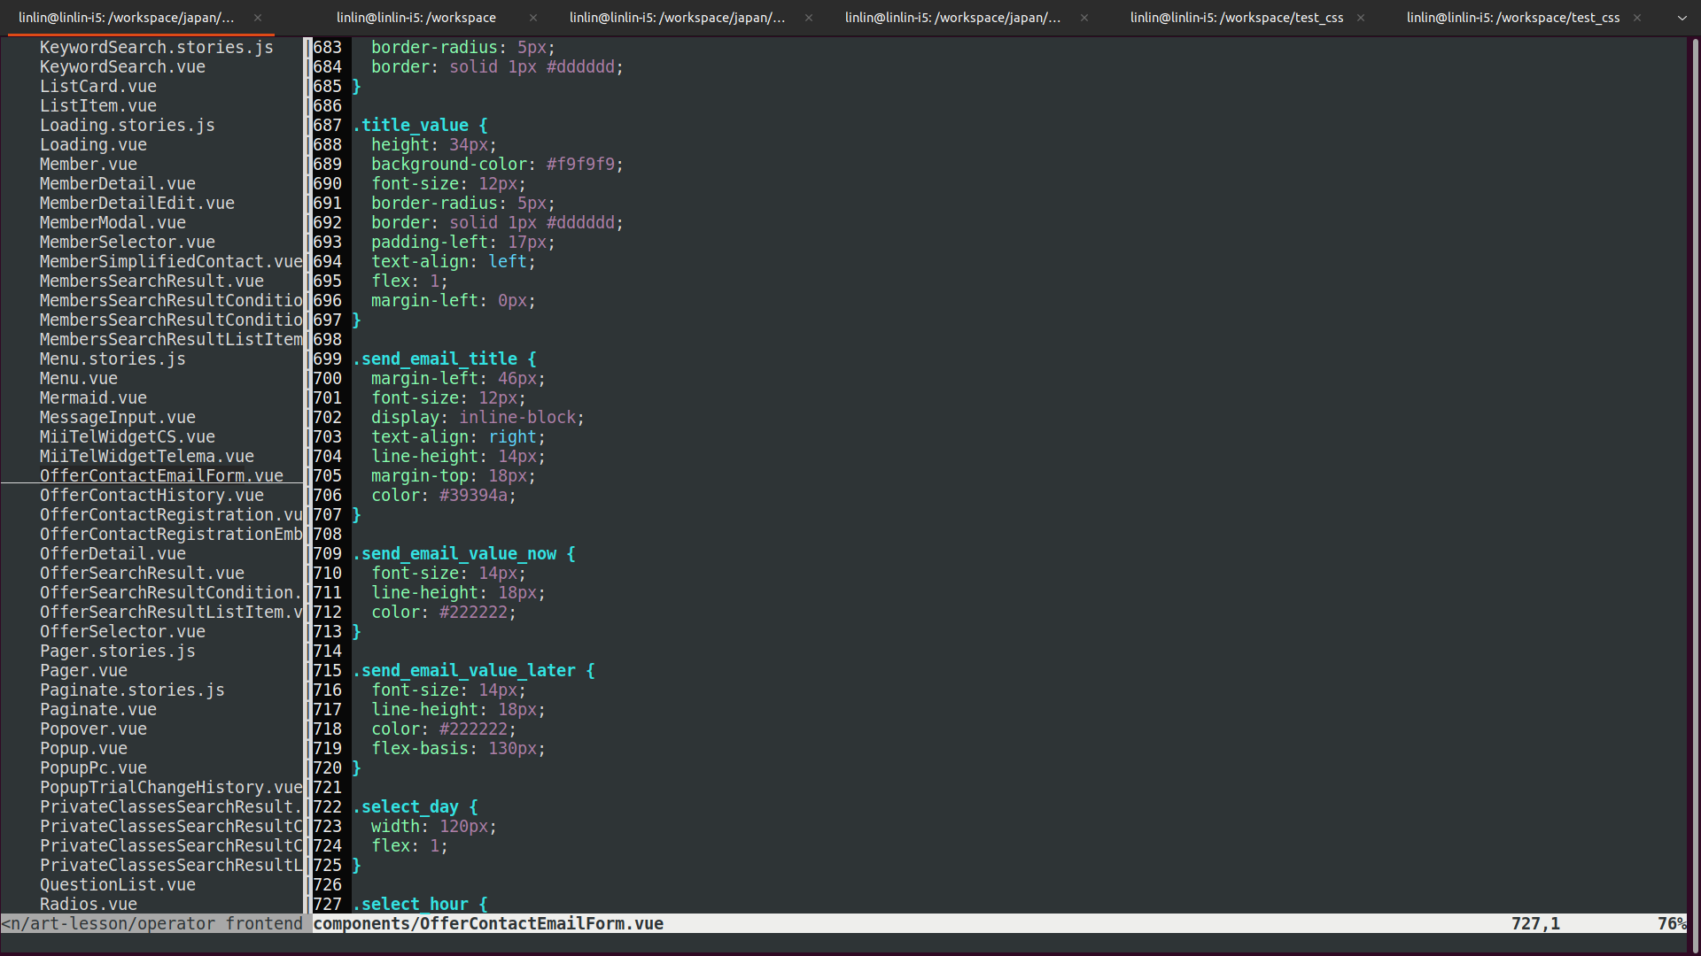Screen dimensions: 1701x956
Task: Click the status line filename OfferContactEmailForm.vue
Action: click(541, 924)
